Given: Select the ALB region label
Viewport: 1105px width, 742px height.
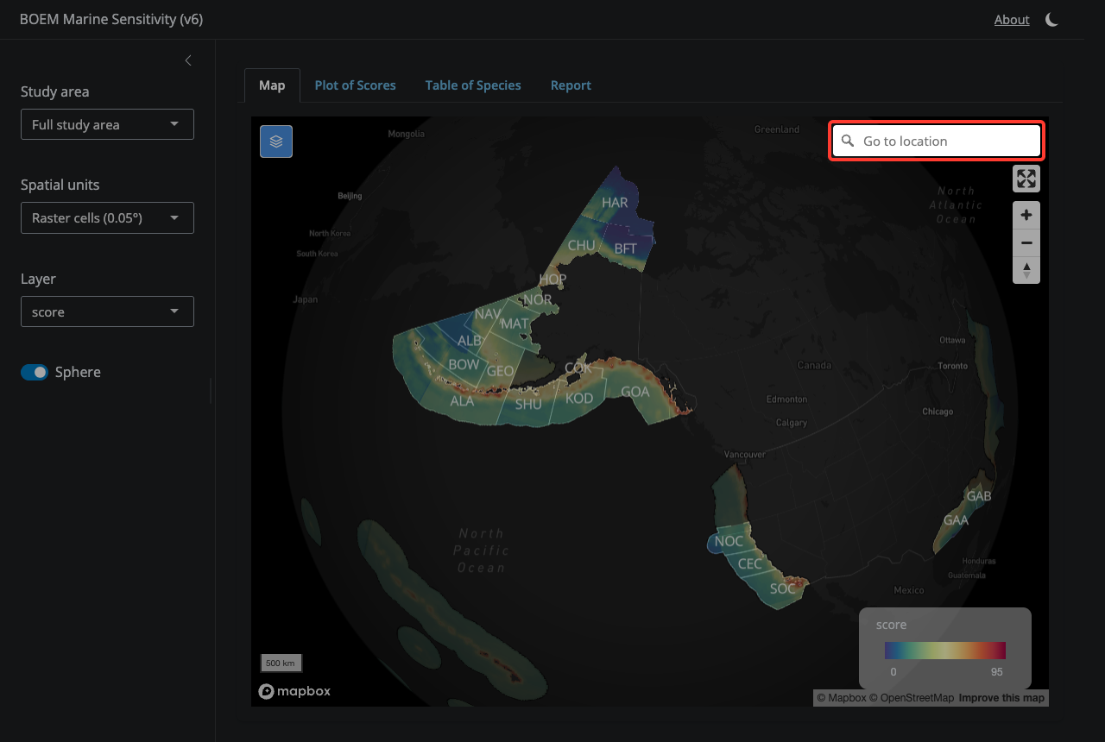Looking at the screenshot, I should pos(470,341).
